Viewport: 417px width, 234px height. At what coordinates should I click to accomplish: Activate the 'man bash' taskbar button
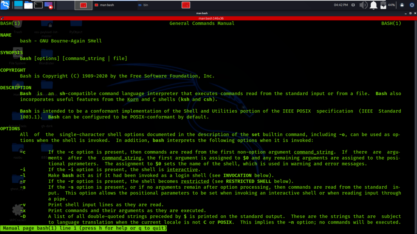coord(115,5)
